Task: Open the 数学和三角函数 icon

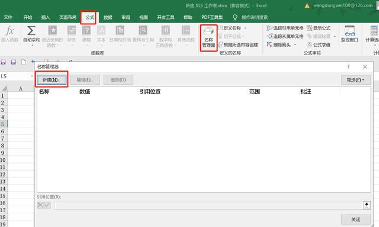Action: pos(166,31)
